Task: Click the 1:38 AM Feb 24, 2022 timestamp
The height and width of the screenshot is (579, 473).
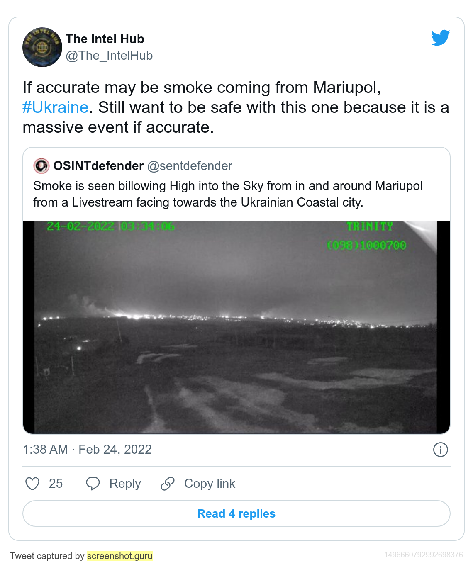Action: click(87, 450)
